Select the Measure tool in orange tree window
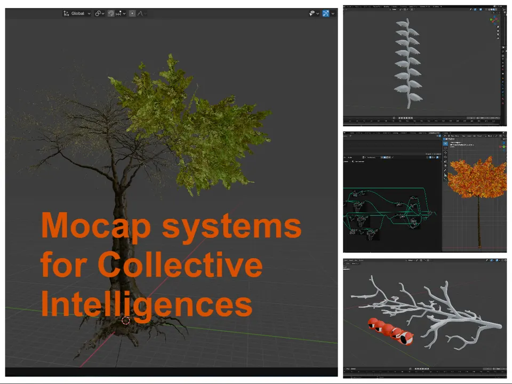Viewport: 512px width, 384px height. point(445,175)
